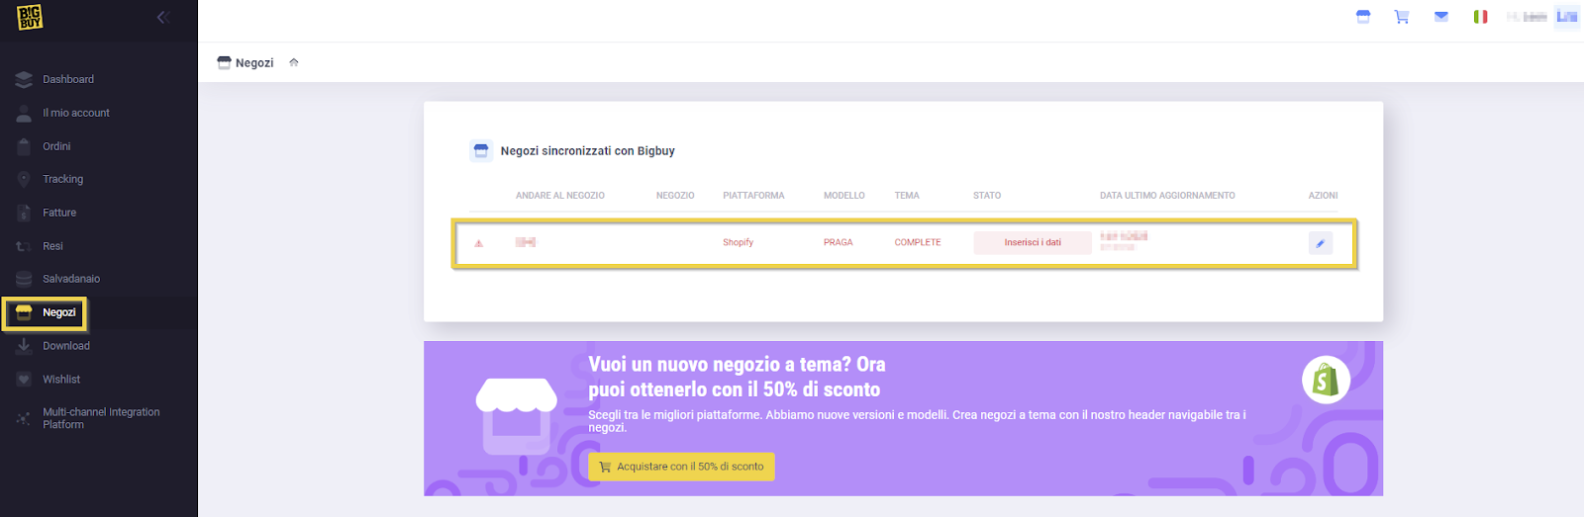The width and height of the screenshot is (1584, 517).
Task: Click the BigBuy logo
Action: pos(30,17)
